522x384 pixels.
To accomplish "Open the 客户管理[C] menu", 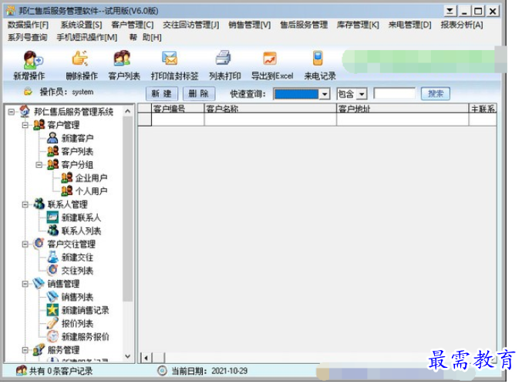I will pos(133,25).
